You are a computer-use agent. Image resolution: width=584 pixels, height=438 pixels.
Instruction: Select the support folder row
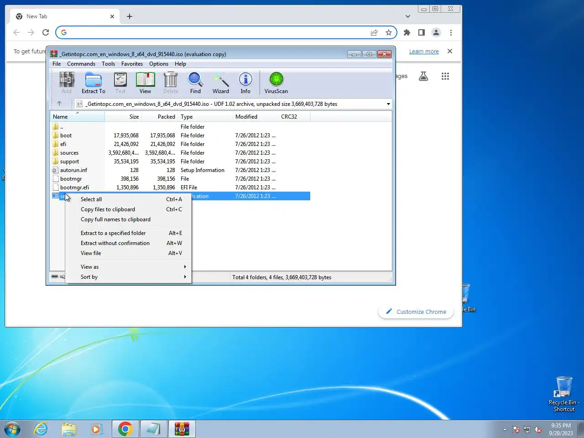click(x=180, y=162)
